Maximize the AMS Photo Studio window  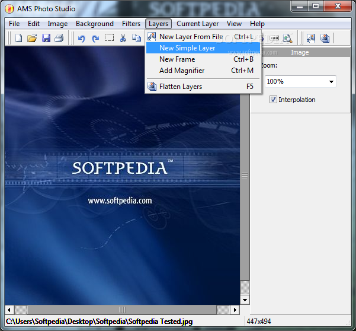[316, 7]
